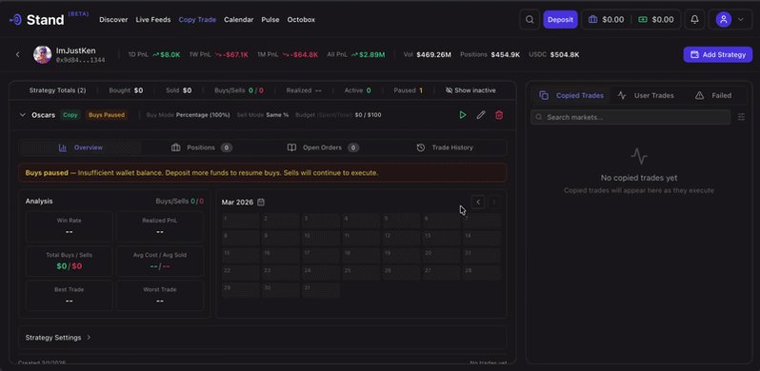Expand account menu chevron

click(x=741, y=20)
